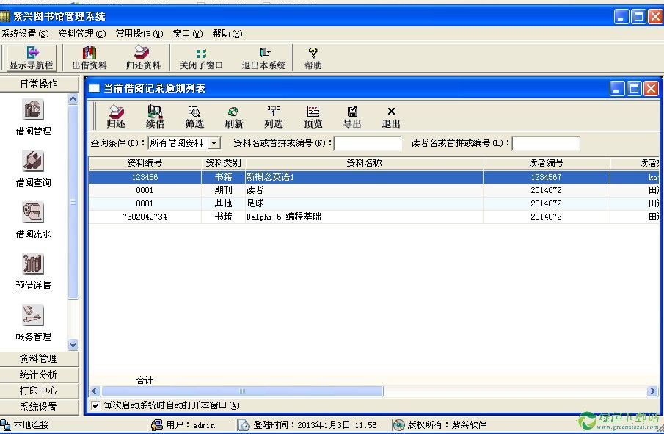This screenshot has height=434, width=664.
Task: Click the 登陆时间 clock icon in status bar
Action: pyautogui.click(x=244, y=424)
